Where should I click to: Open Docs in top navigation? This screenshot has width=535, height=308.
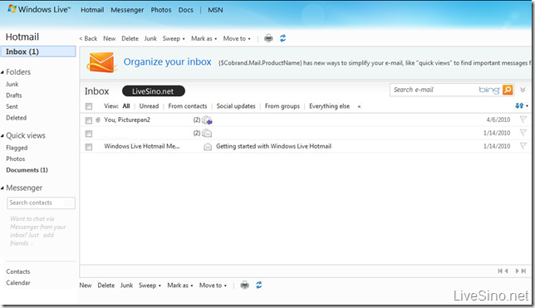pos(185,10)
